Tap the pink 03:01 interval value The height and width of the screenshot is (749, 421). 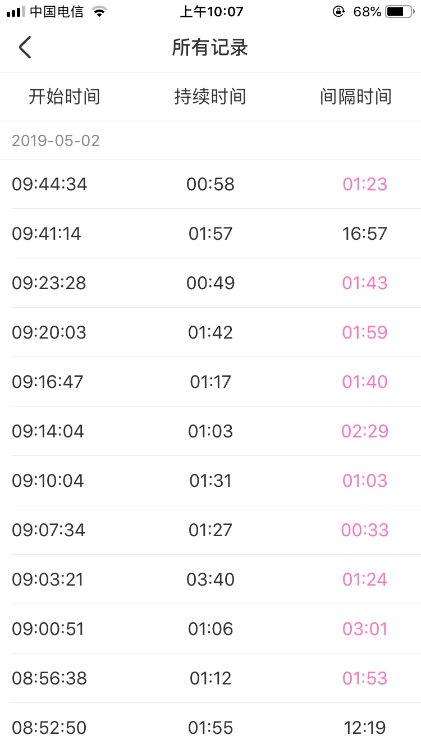365,629
